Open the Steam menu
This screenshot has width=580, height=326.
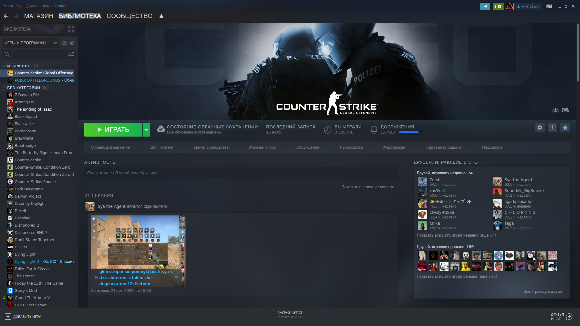click(x=8, y=6)
